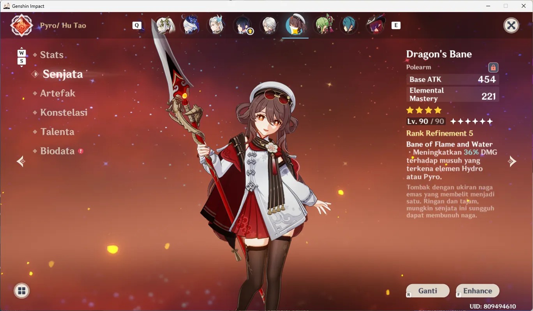533x311 pixels.
Task: Toggle the weapon lock icon
Action: [x=493, y=67]
